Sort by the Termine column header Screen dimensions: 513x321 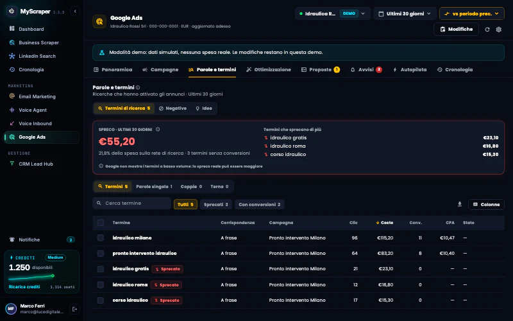(x=121, y=223)
